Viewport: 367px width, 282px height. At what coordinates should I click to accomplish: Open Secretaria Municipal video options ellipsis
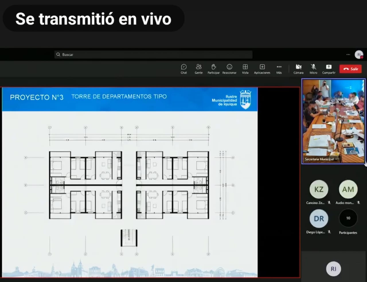pyautogui.click(x=337, y=159)
